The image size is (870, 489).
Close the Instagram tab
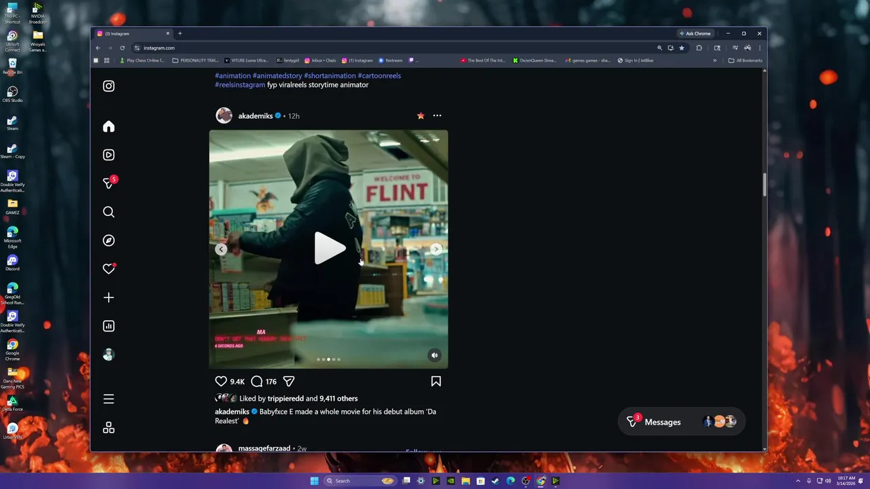point(168,33)
